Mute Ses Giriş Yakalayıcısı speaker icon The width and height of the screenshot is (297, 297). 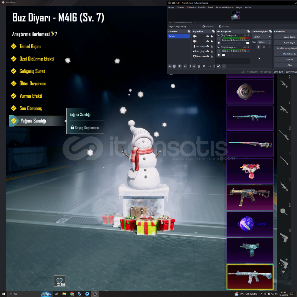point(219,55)
